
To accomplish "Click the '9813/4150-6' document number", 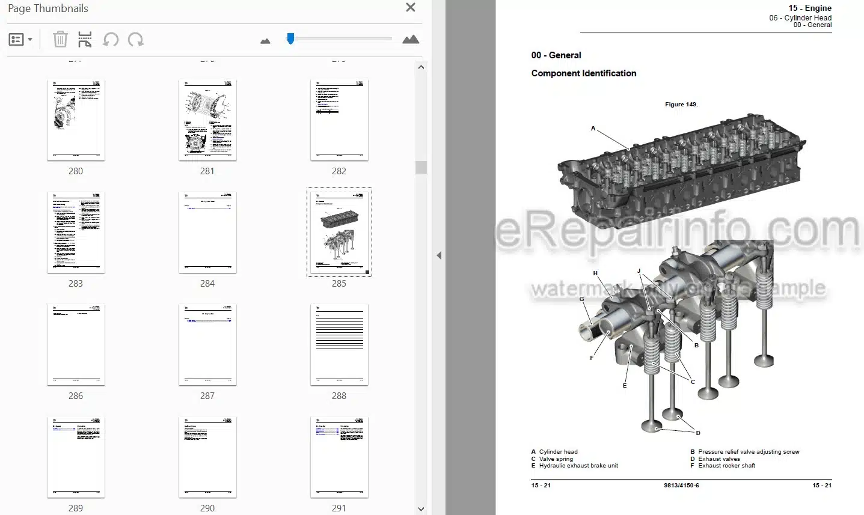I will pyautogui.click(x=681, y=486).
